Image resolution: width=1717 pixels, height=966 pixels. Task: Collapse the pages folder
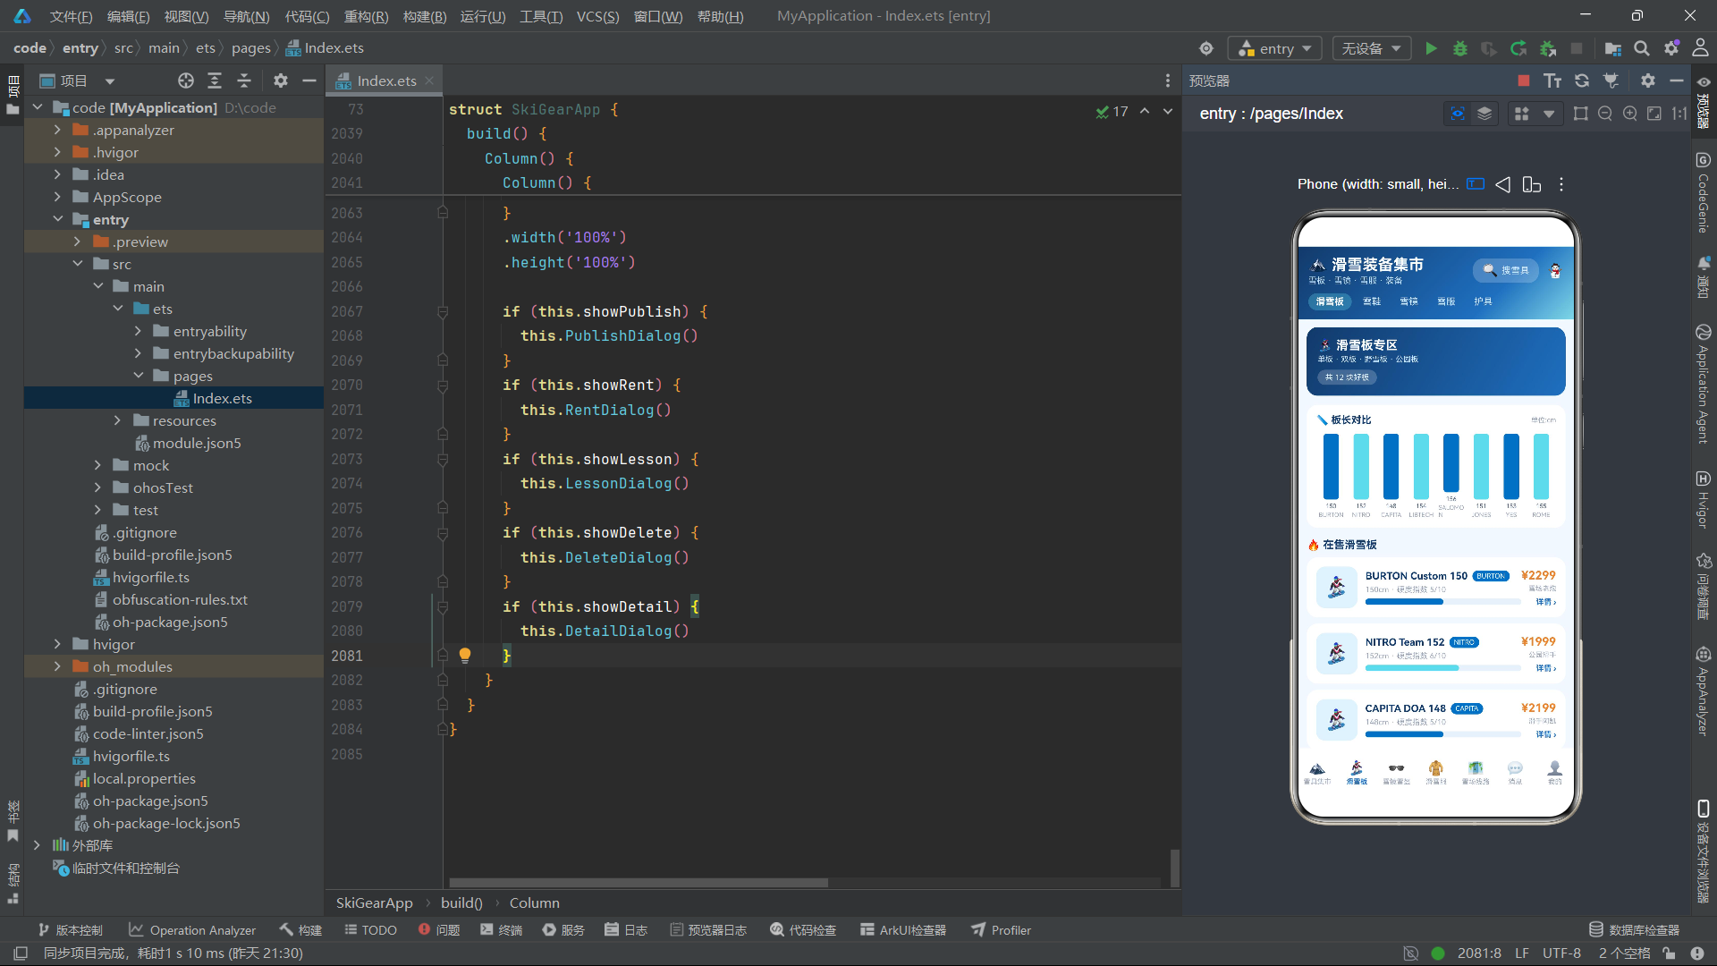click(138, 376)
